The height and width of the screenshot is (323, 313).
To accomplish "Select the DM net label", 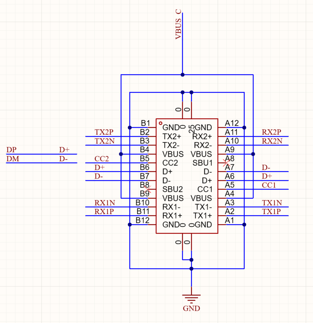I will [13, 159].
